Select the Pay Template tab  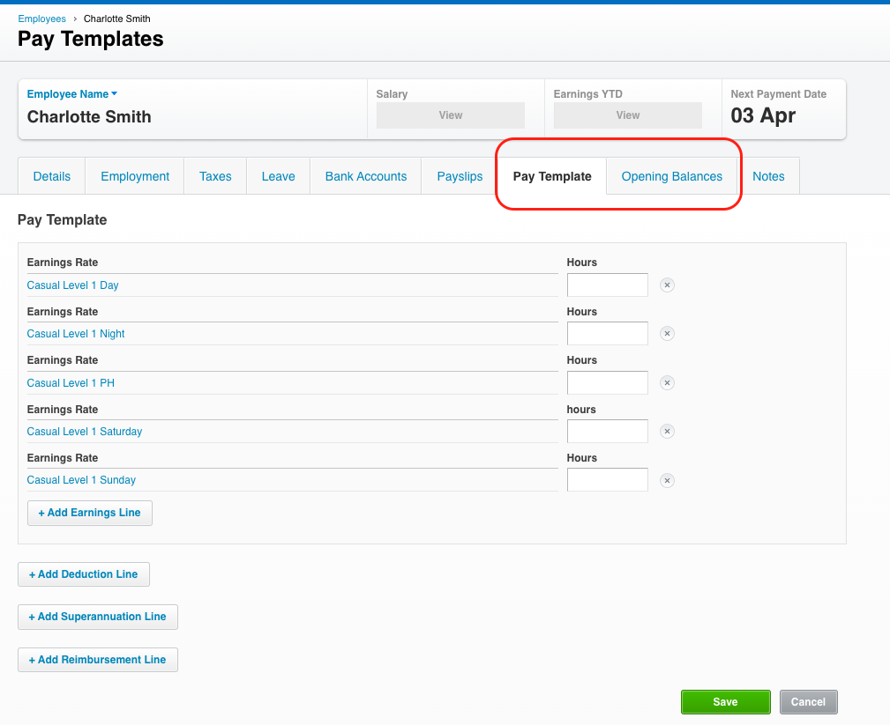pos(552,176)
